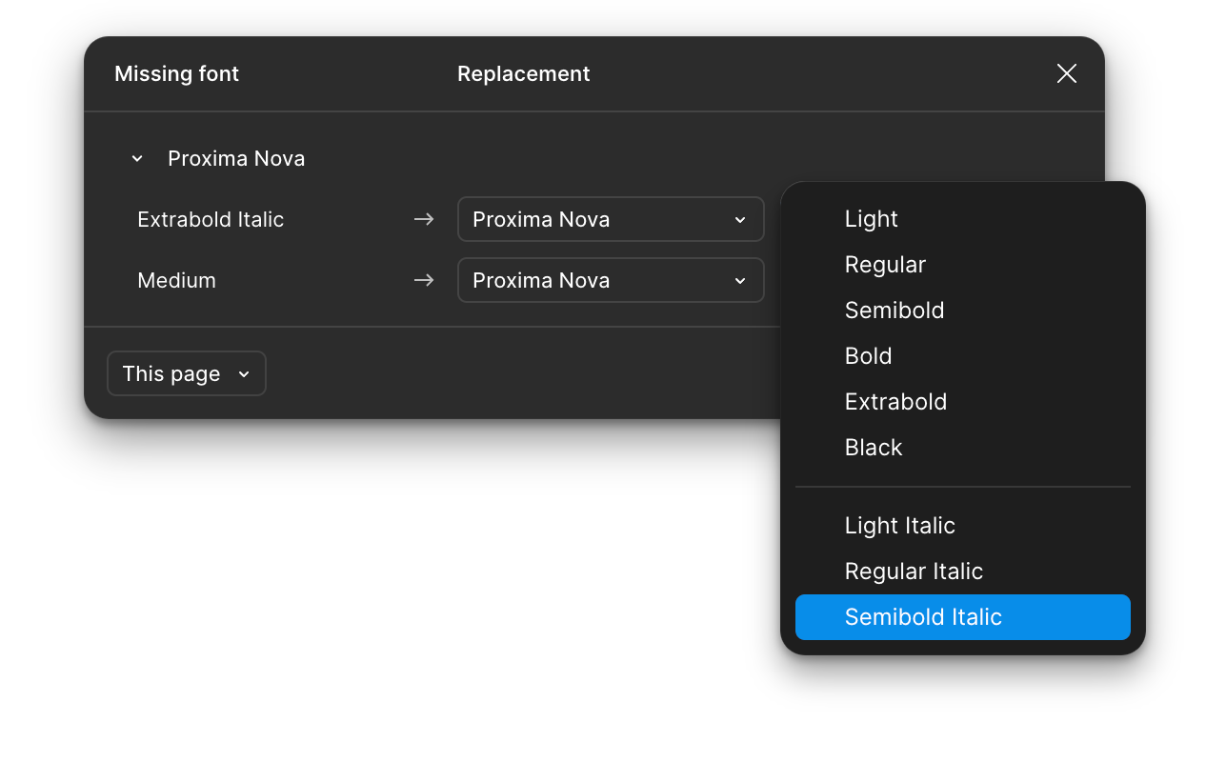This screenshot has width=1206, height=762.
Task: Pick Regular Italic font style
Action: (963, 571)
